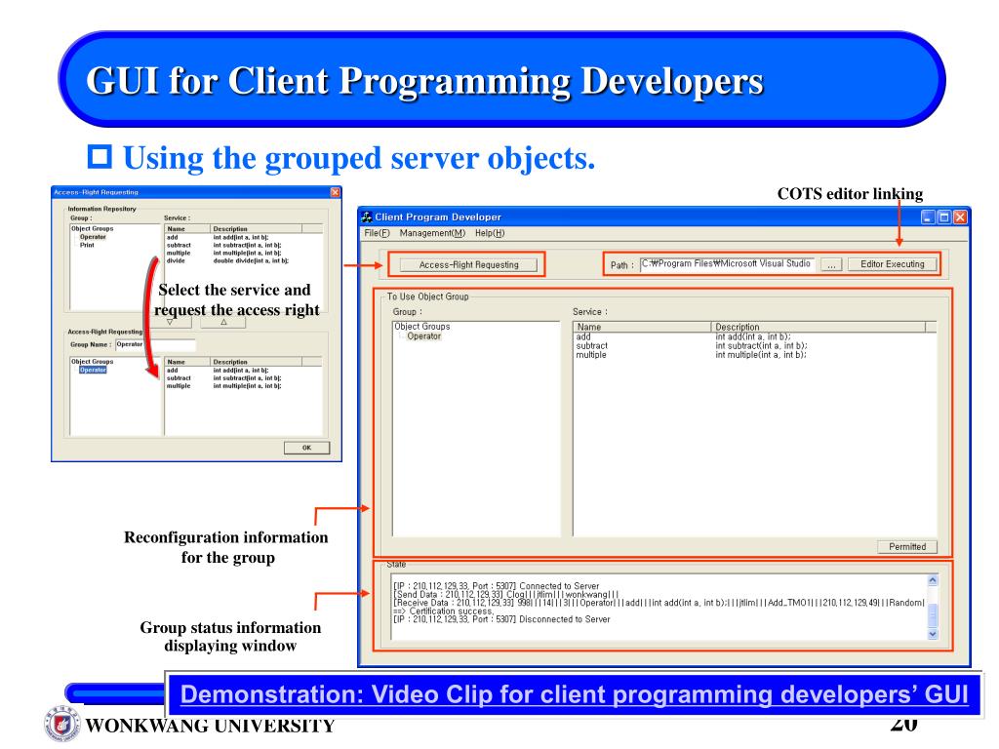This screenshot has height=749, width=999.
Task: Click OK in Access-Right Requesting dialog
Action: 306,448
